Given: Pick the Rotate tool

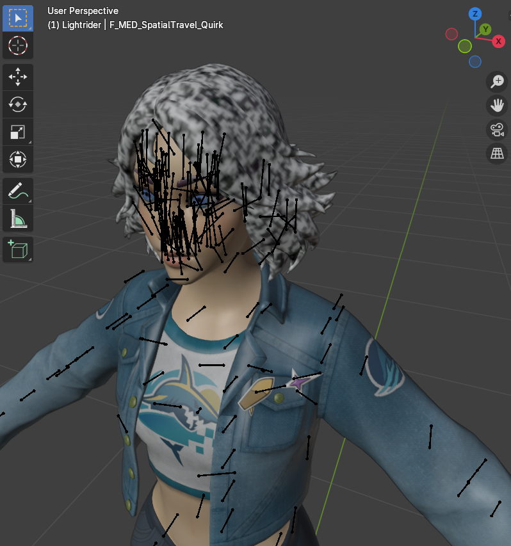Looking at the screenshot, I should pos(18,104).
